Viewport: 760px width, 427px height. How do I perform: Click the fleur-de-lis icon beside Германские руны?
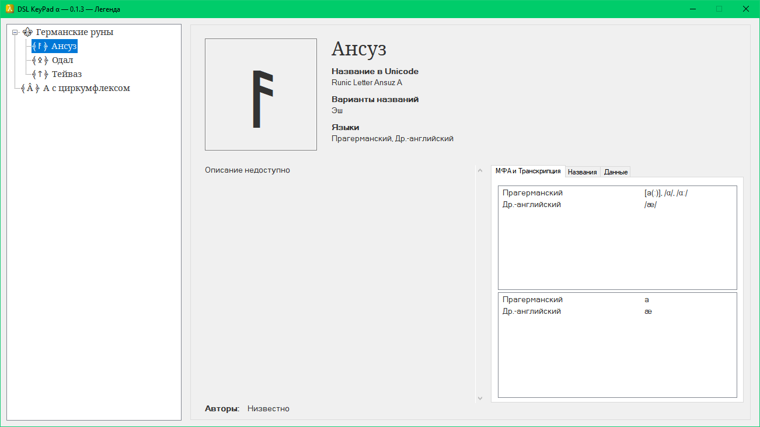click(27, 32)
